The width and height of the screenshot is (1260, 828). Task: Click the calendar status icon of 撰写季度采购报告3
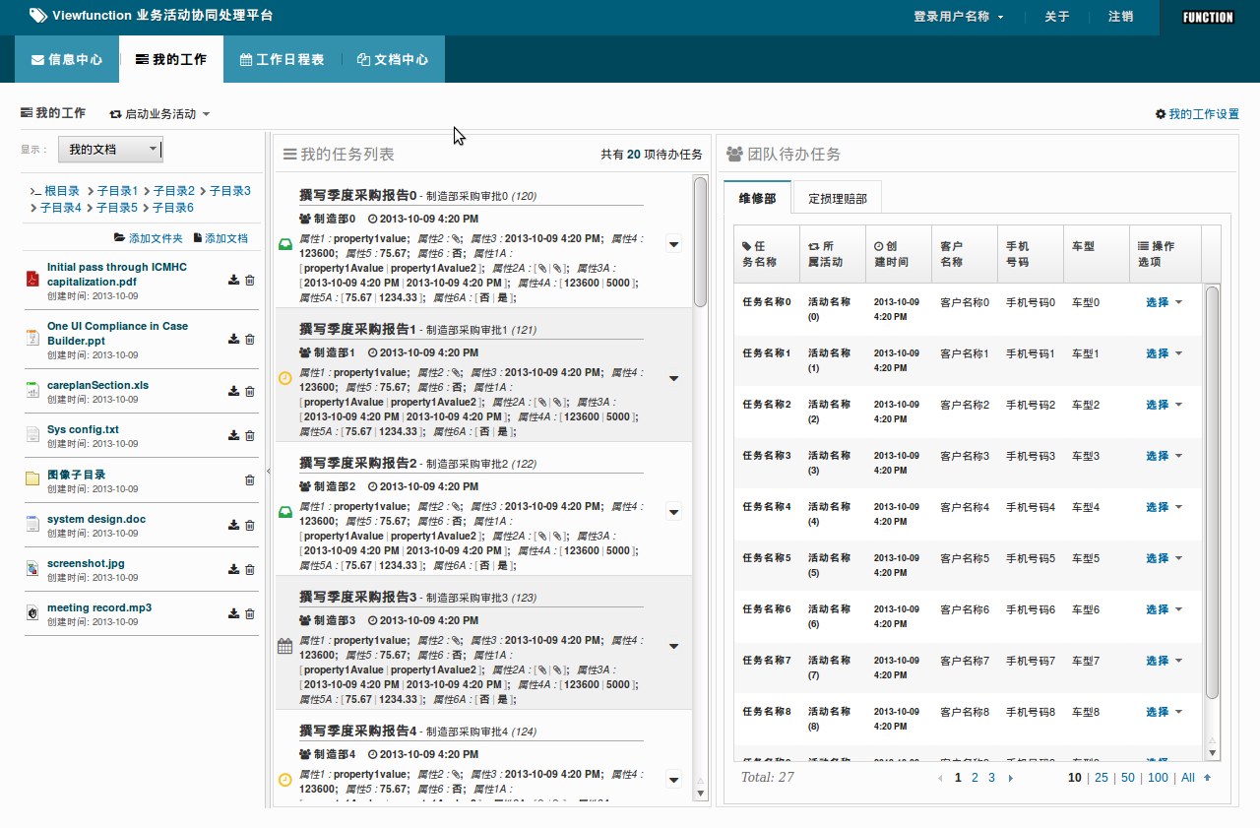[x=284, y=646]
